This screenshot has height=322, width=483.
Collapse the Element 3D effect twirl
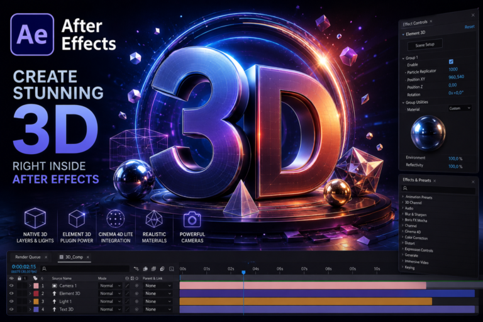click(404, 35)
